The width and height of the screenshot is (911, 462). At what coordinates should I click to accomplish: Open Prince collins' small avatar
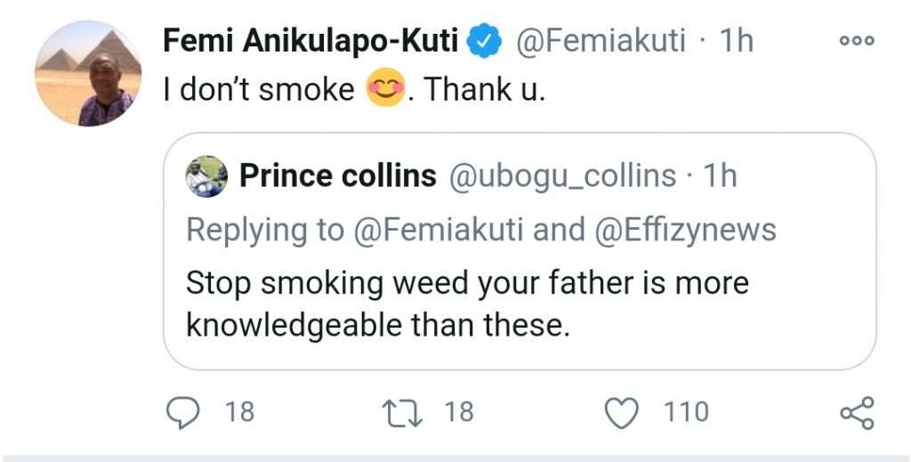206,176
